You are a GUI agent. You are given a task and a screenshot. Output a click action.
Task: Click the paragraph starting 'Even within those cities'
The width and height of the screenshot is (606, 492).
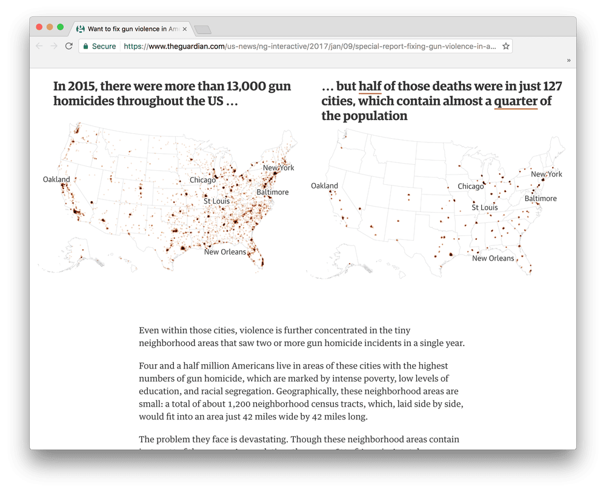pos(302,337)
